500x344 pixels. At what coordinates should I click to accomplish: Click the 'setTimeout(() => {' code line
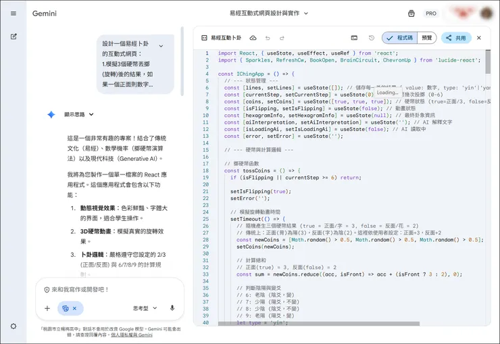(257, 219)
